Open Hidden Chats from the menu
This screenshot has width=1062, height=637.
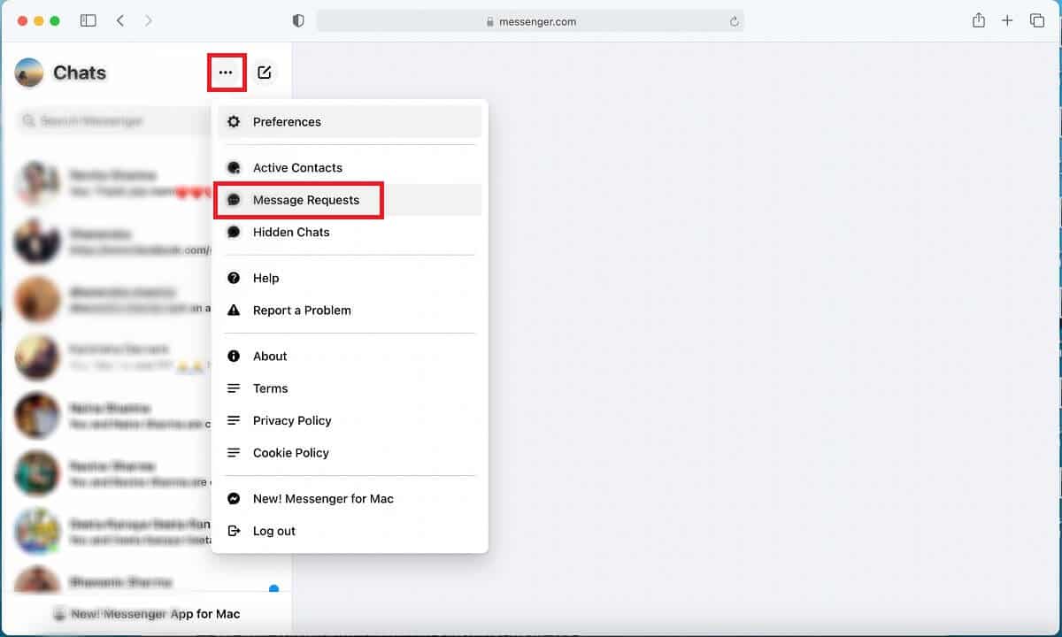pyautogui.click(x=290, y=232)
